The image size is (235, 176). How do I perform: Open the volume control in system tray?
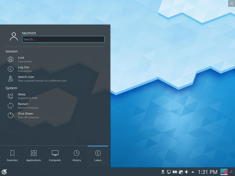click(x=186, y=172)
